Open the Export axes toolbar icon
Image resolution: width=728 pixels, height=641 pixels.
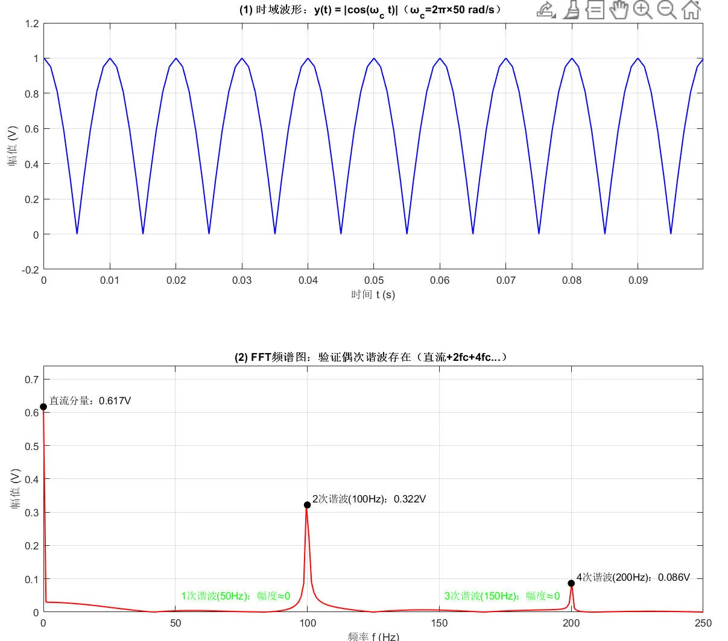pyautogui.click(x=546, y=10)
